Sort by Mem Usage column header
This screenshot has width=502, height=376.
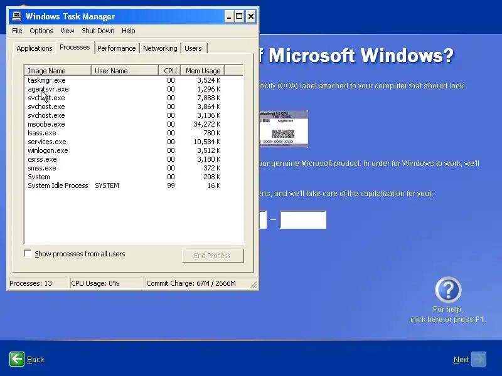(203, 71)
